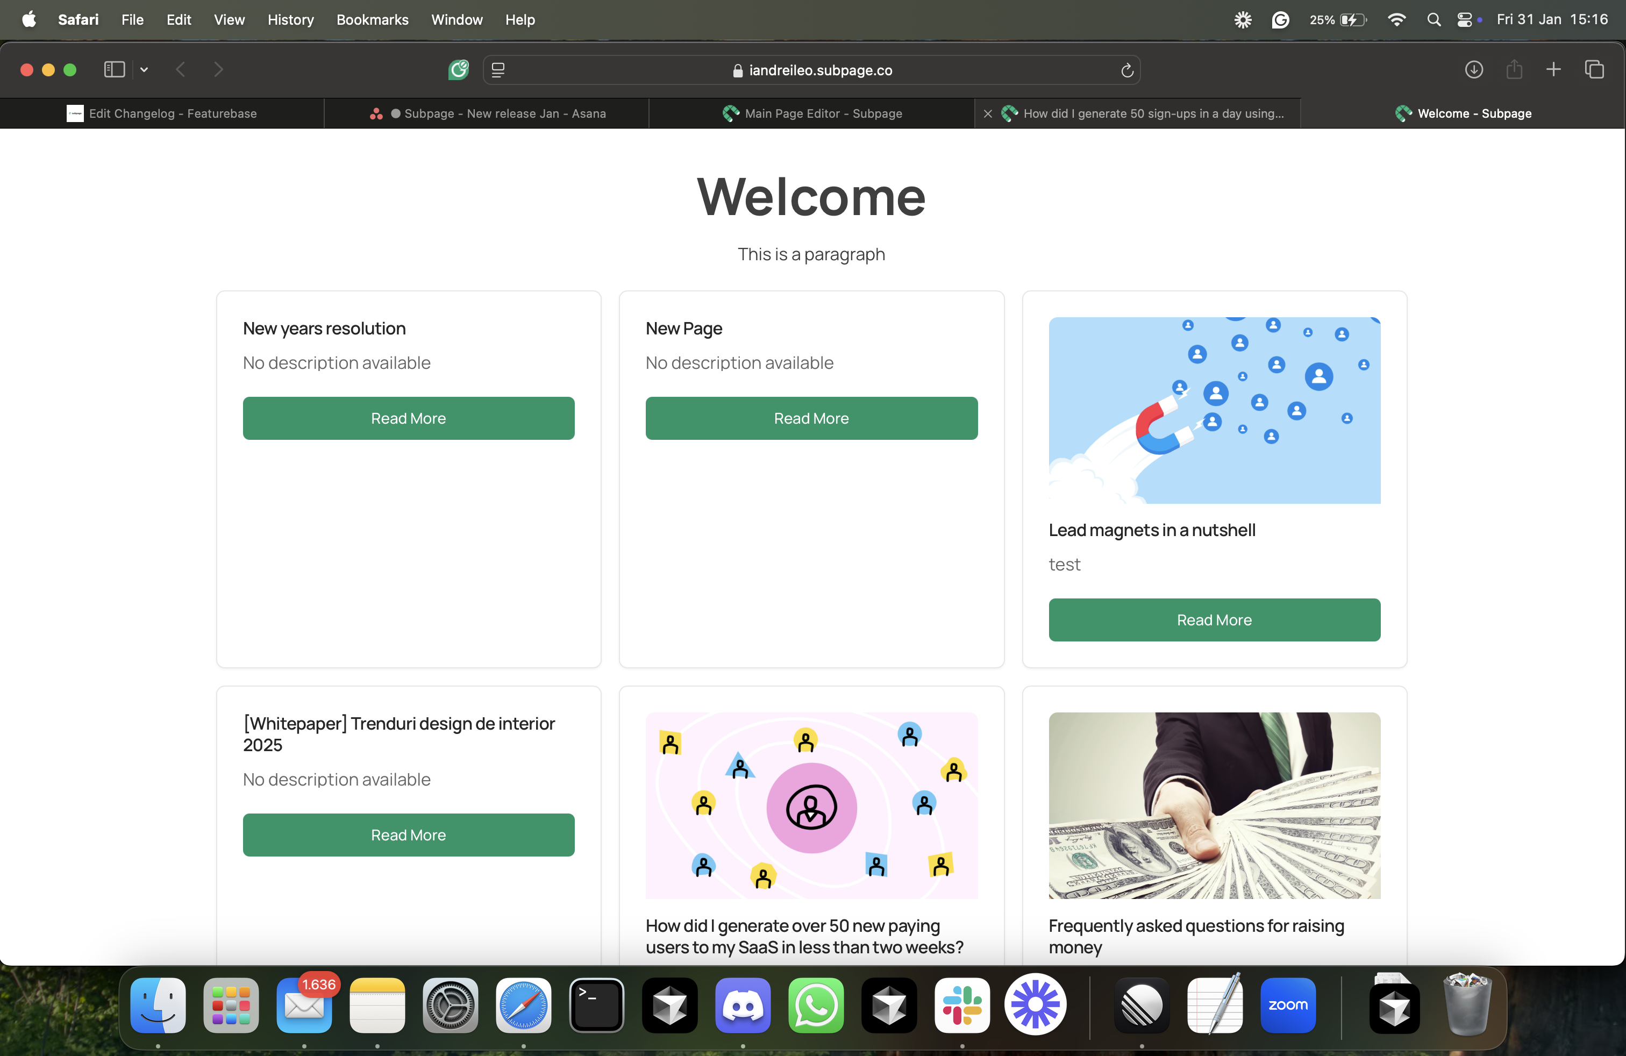Click Read More under Lead magnets in a nutshell

point(1214,619)
